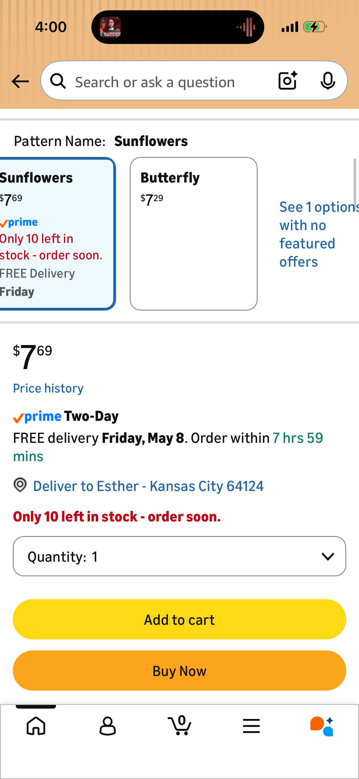Image resolution: width=359 pixels, height=779 pixels.
Task: Change Deliver to Esther Kansas City address
Action: click(x=148, y=486)
